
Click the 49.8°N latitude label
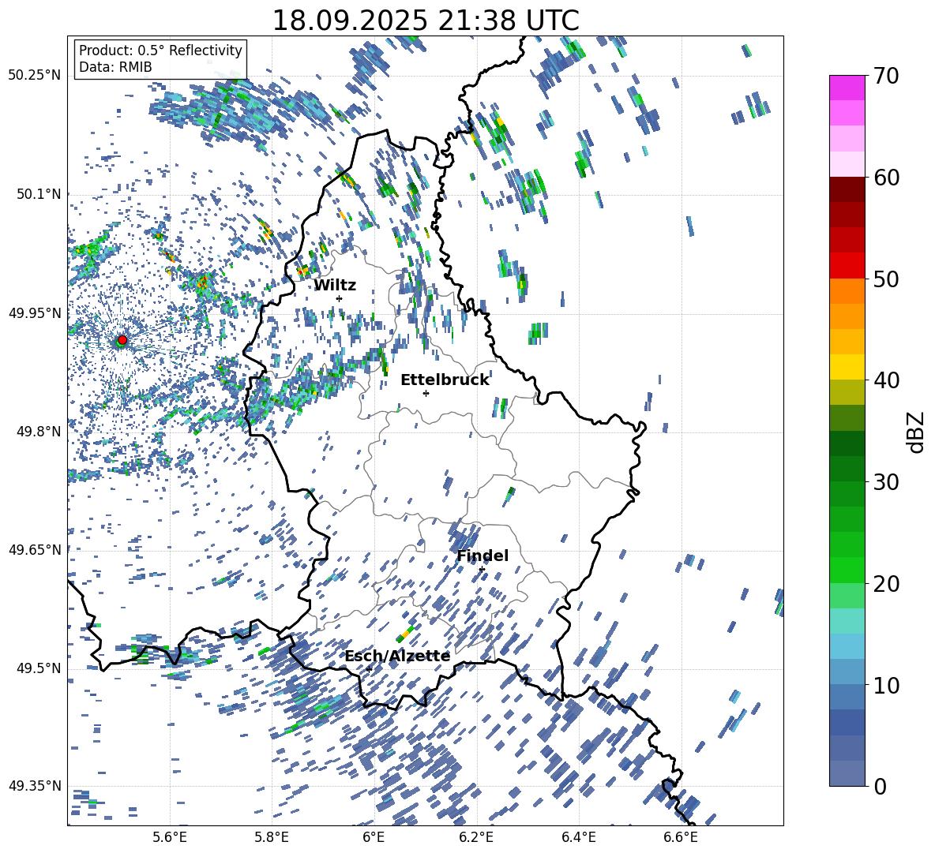(x=39, y=432)
